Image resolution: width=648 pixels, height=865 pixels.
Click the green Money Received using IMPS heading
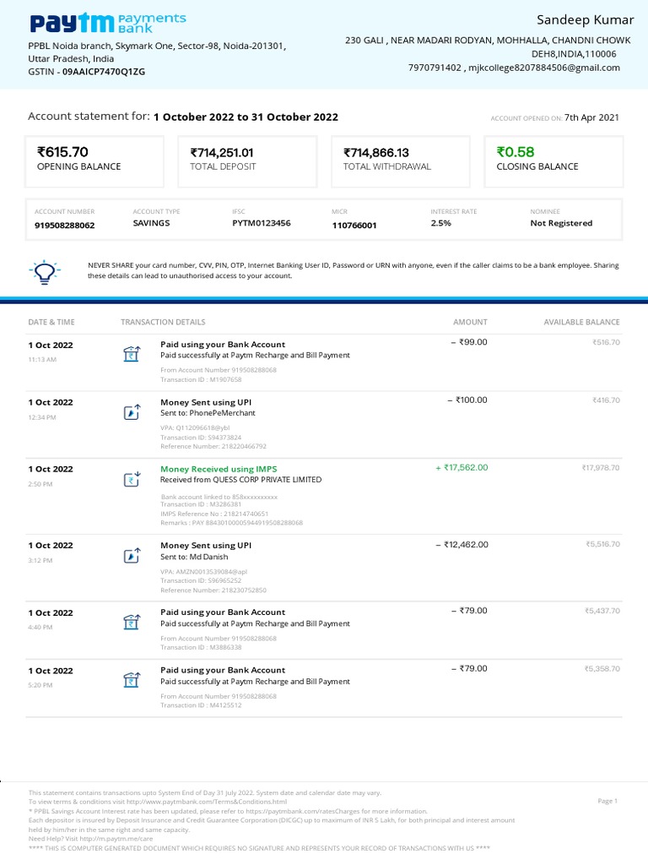pos(219,469)
